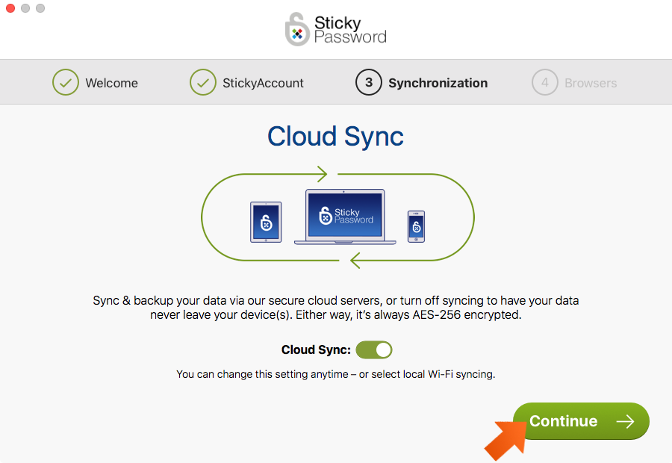The width and height of the screenshot is (672, 463).
Task: Click the step 3 number circle
Action: coord(369,82)
